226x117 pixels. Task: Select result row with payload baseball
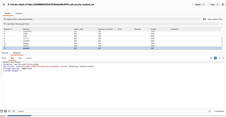click(112, 48)
